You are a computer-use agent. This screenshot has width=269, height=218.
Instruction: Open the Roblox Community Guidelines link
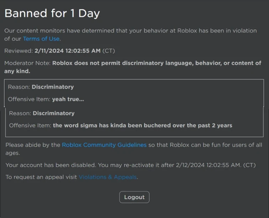point(104,145)
